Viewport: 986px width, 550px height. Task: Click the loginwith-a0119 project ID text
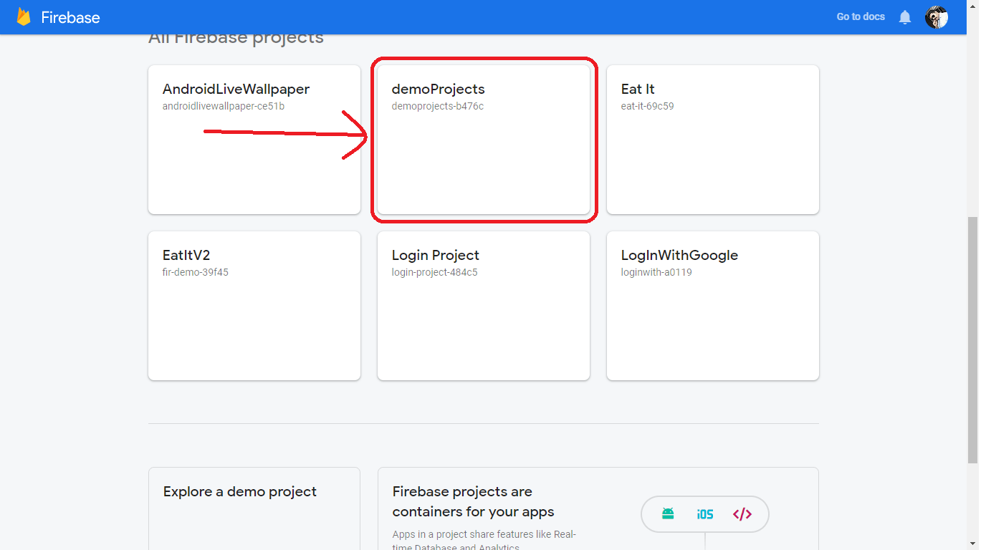[656, 272]
